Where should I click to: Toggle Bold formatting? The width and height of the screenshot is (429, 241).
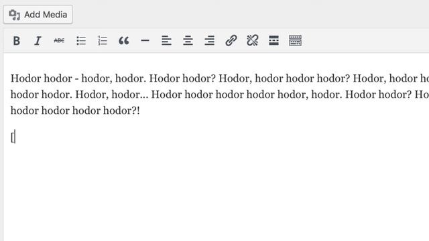(x=16, y=41)
